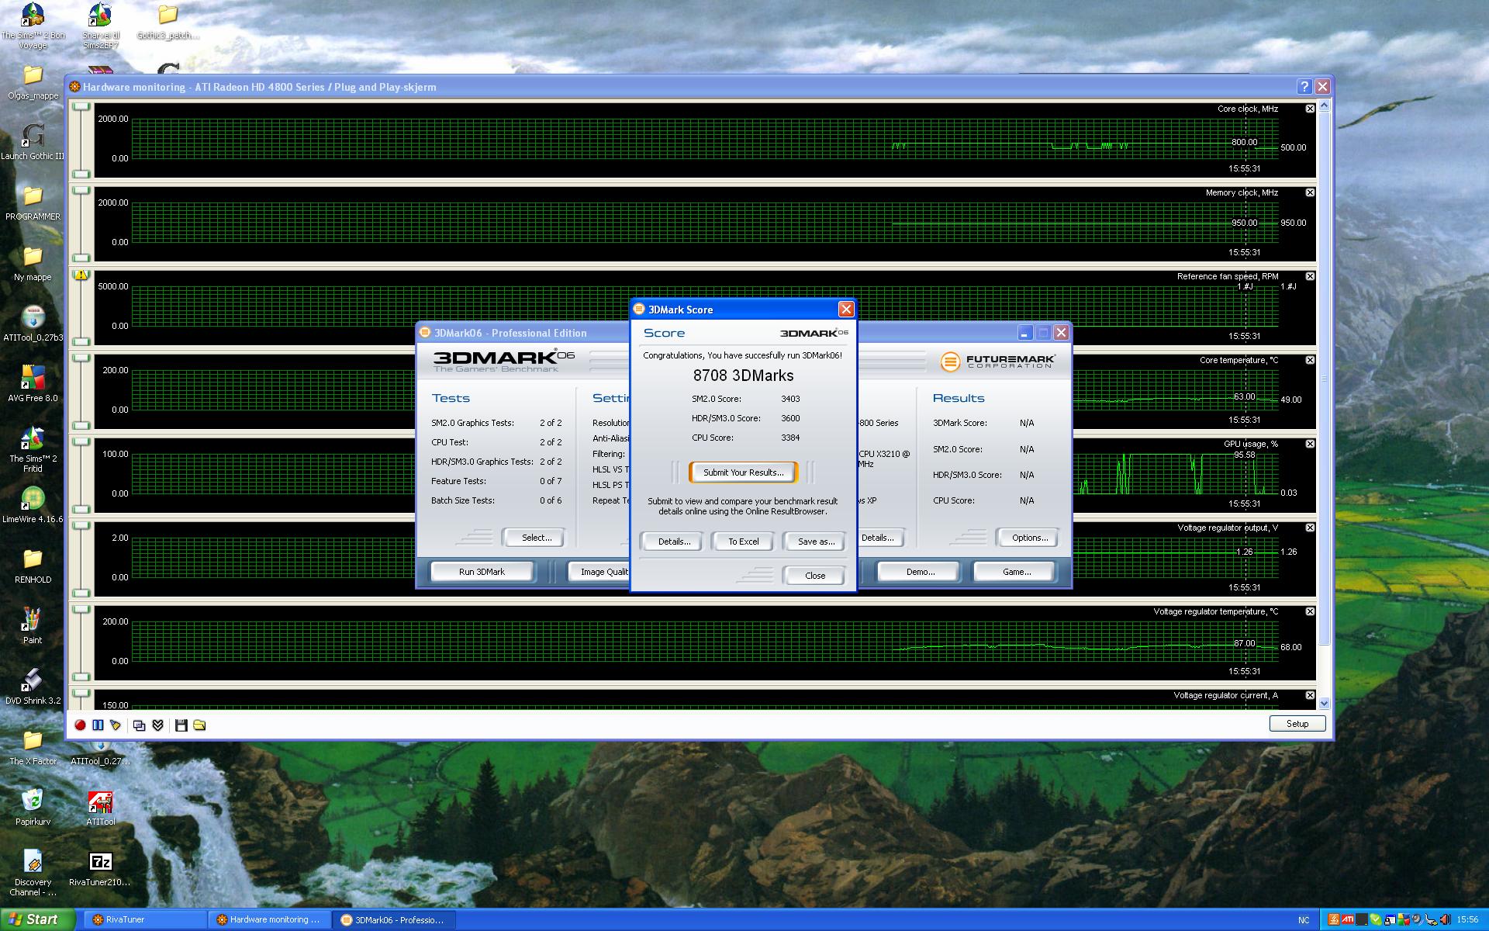The width and height of the screenshot is (1489, 931).
Task: Click Image Quality button in 3DMark06 window
Action: tap(599, 572)
